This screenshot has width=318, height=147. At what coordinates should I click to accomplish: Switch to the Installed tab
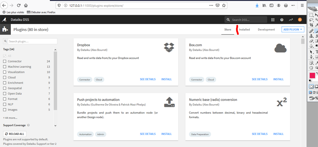click(x=244, y=29)
